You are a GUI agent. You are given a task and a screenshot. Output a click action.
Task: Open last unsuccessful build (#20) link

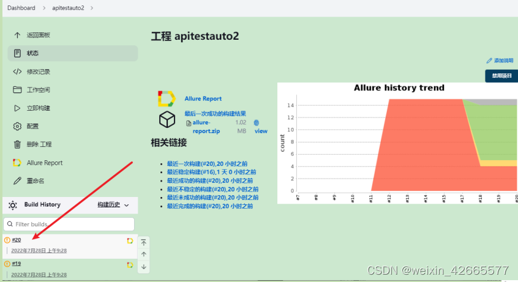coord(212,198)
